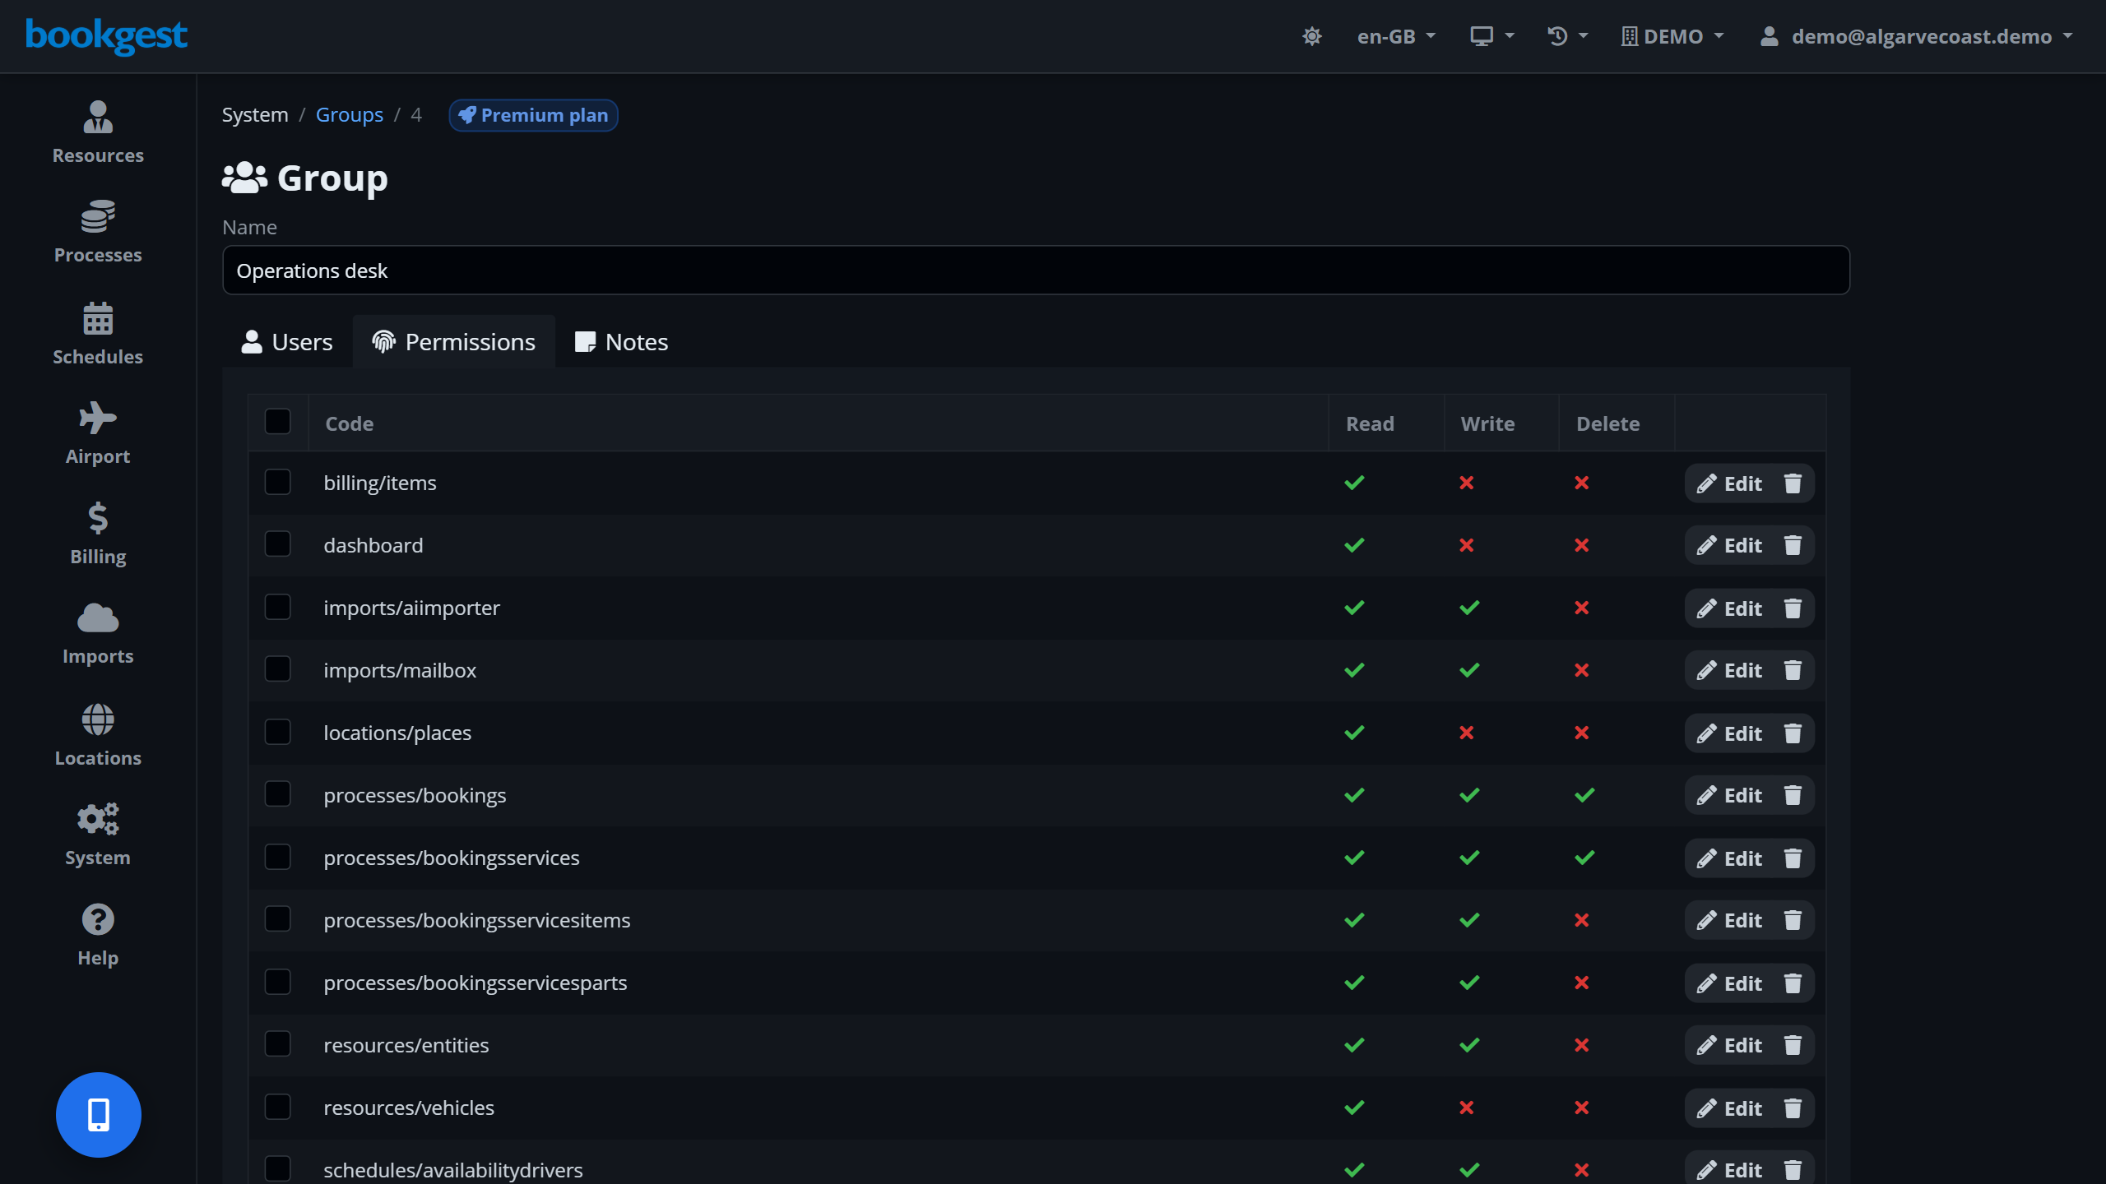The height and width of the screenshot is (1184, 2106).
Task: Switch to the Users tab
Action: [x=287, y=342]
